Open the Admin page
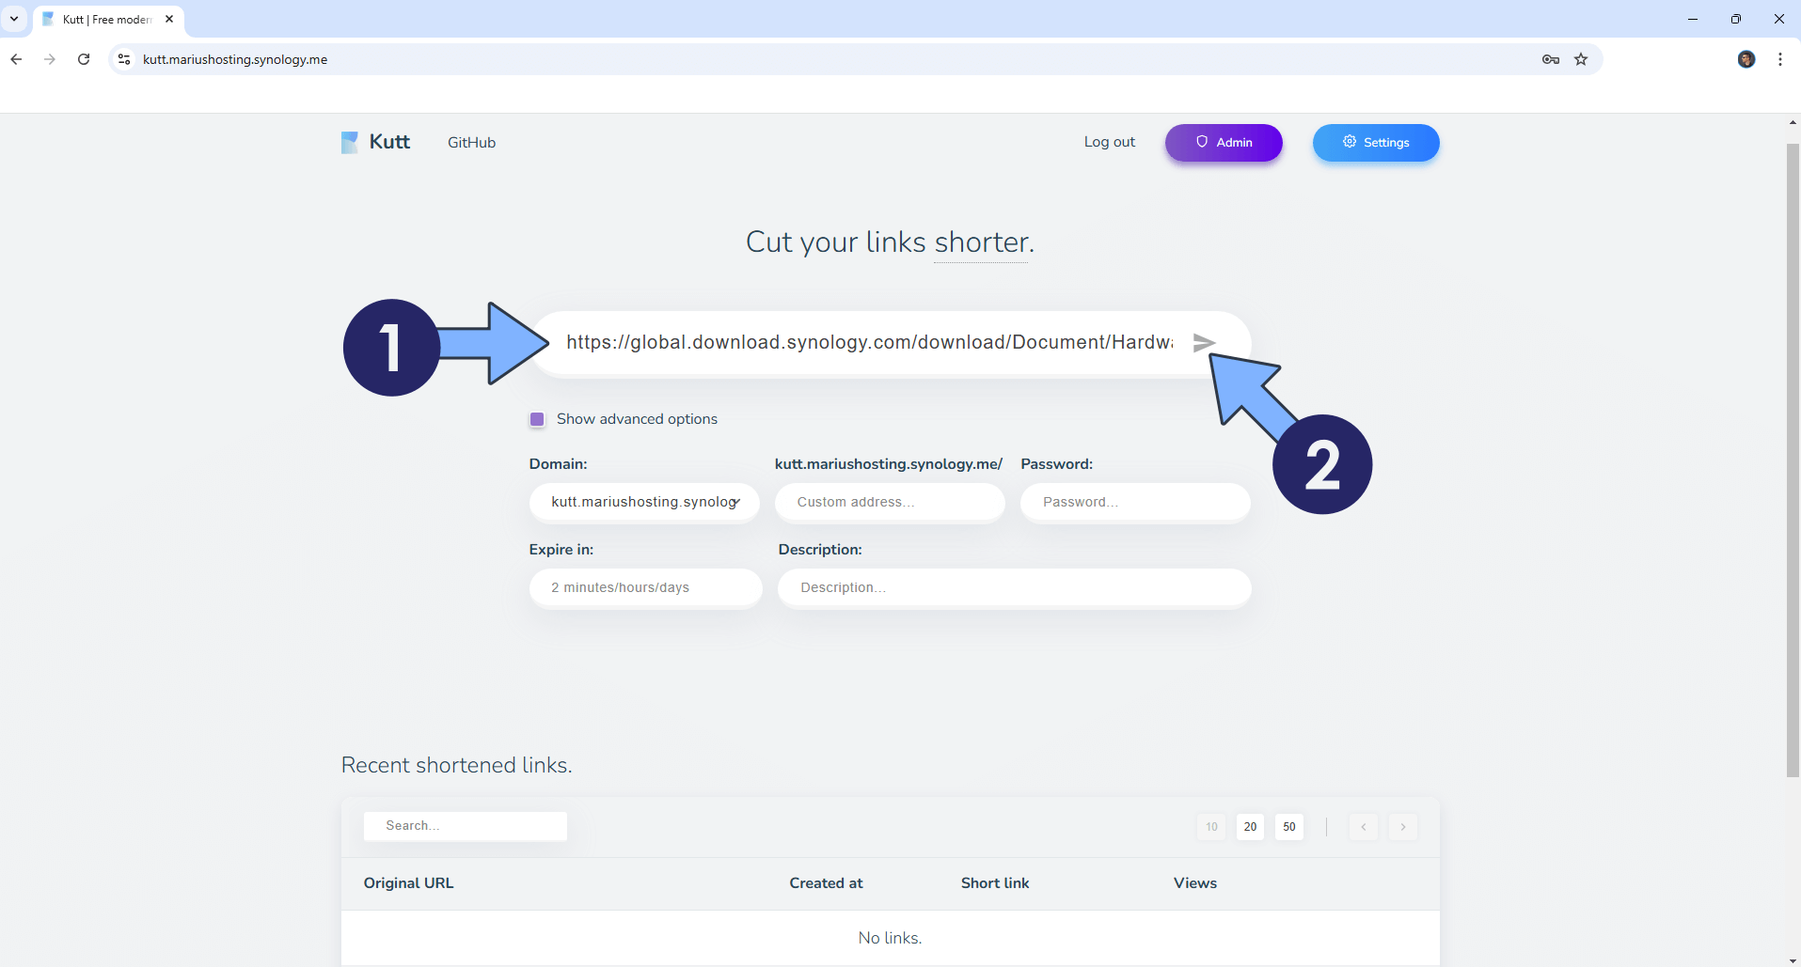1801x967 pixels. (x=1224, y=143)
